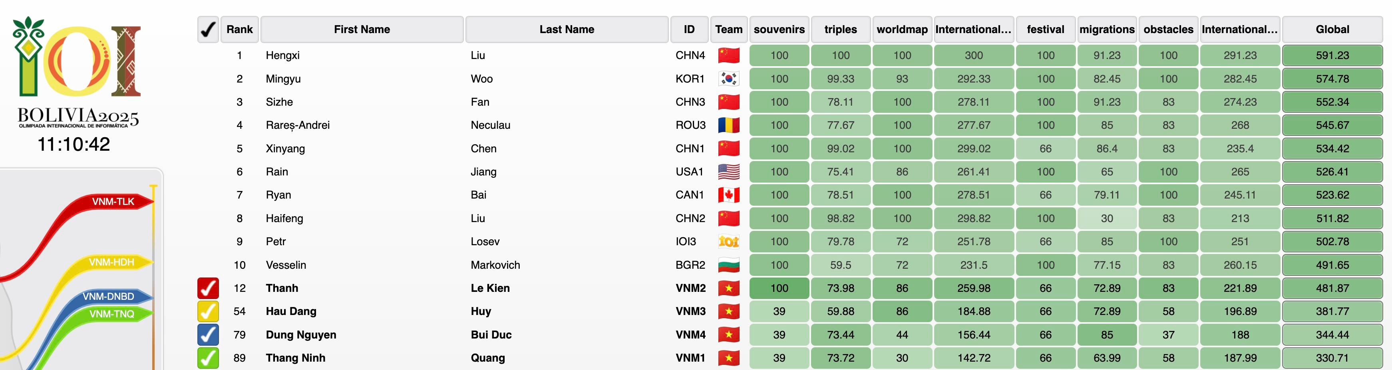1392x370 pixels.
Task: Toggle the select-all checkmark in the header
Action: point(208,29)
